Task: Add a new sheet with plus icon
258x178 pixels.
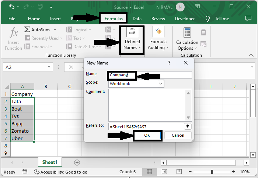Action: [77, 163]
